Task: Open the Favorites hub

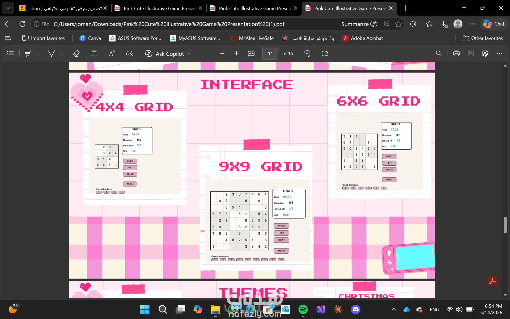Action: pyautogui.click(x=429, y=24)
